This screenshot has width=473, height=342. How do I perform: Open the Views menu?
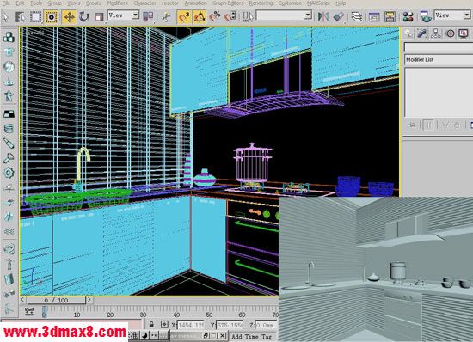click(74, 3)
